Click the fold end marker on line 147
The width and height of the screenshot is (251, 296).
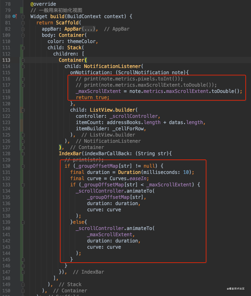tap(23, 272)
